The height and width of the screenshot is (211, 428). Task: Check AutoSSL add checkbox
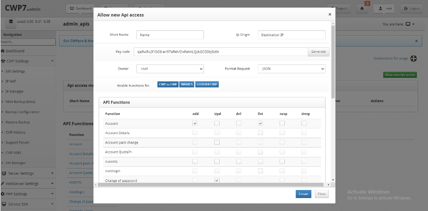195,161
